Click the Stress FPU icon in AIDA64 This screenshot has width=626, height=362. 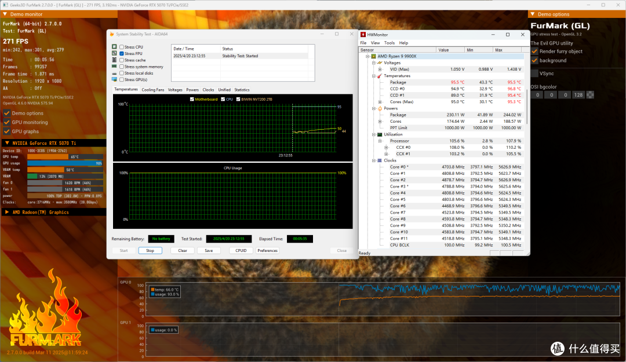click(115, 53)
